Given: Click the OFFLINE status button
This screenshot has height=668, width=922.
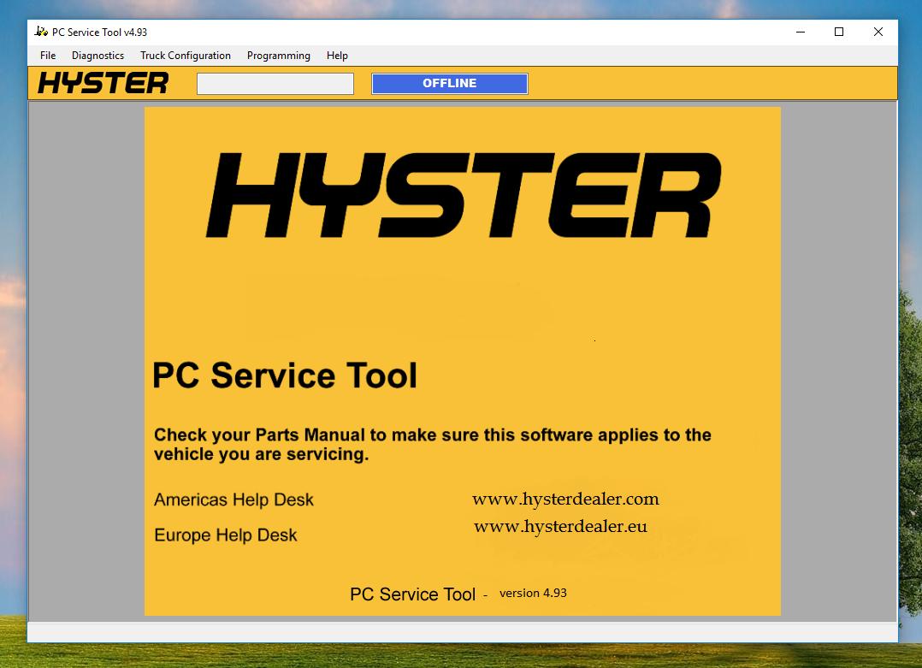Looking at the screenshot, I should (x=449, y=83).
